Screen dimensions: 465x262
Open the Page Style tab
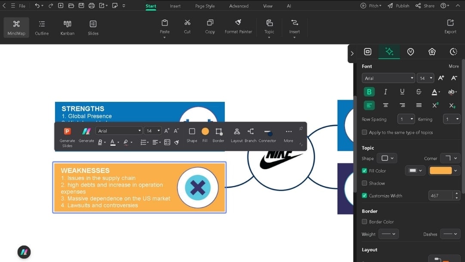pyautogui.click(x=205, y=6)
